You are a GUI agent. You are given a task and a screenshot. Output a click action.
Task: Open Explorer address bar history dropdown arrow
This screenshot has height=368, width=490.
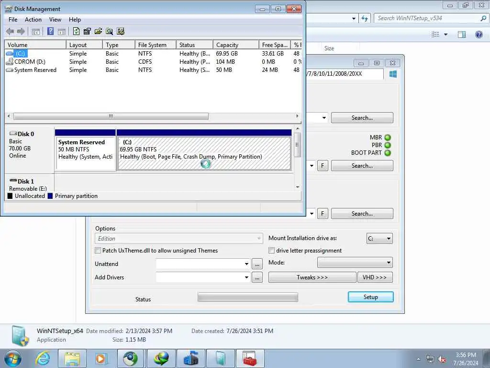click(x=354, y=19)
